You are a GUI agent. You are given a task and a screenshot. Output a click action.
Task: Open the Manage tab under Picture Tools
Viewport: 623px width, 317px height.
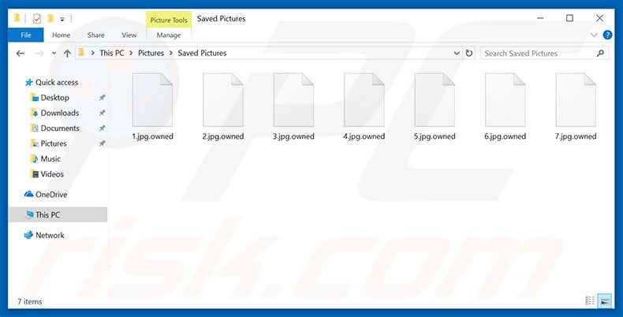click(169, 35)
